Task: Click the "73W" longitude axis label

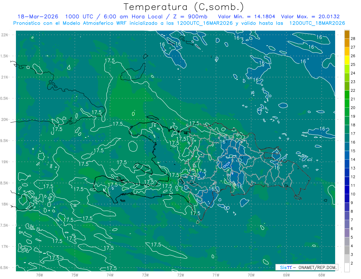Action: pos(145,275)
